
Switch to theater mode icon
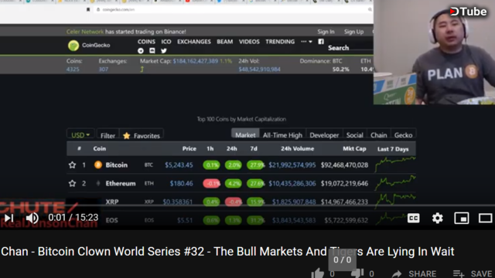pos(485,218)
